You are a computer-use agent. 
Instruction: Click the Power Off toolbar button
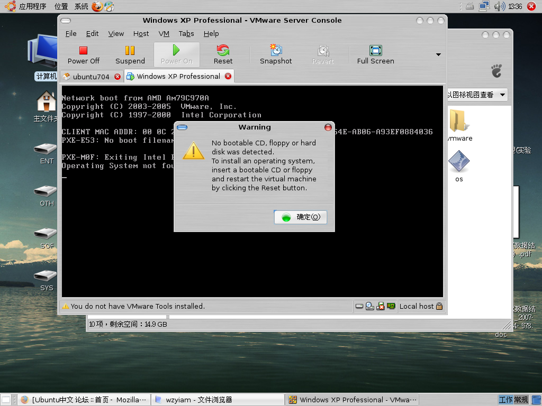coord(83,55)
